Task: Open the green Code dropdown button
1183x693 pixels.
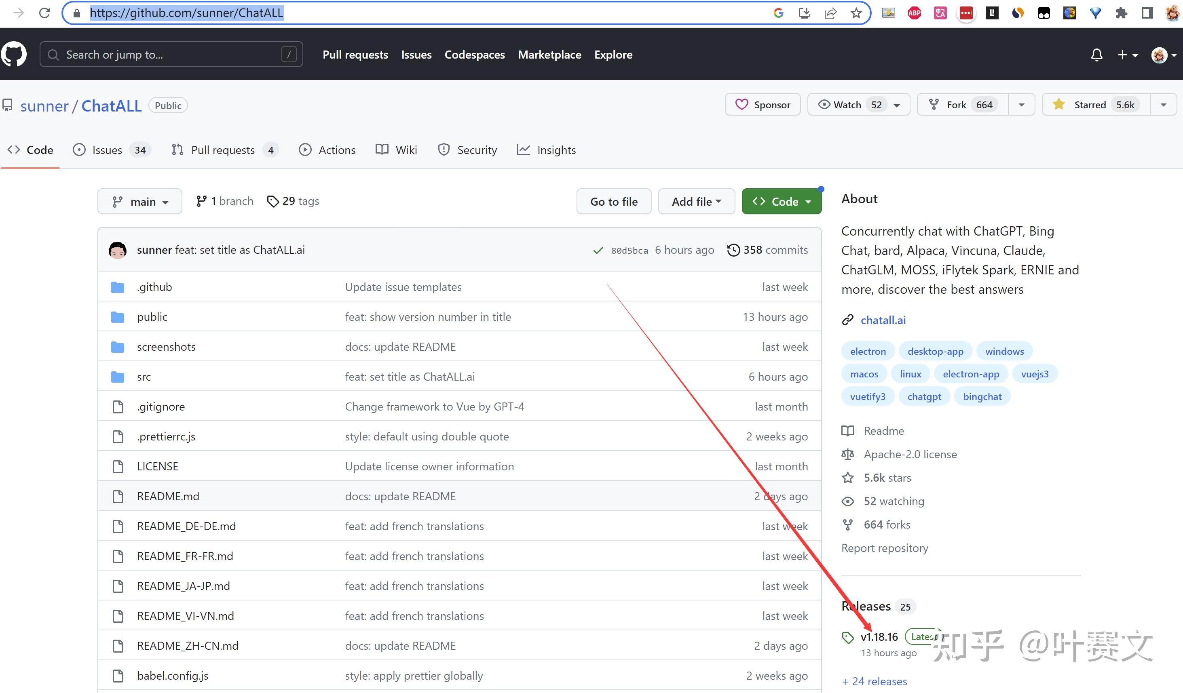Action: point(781,202)
